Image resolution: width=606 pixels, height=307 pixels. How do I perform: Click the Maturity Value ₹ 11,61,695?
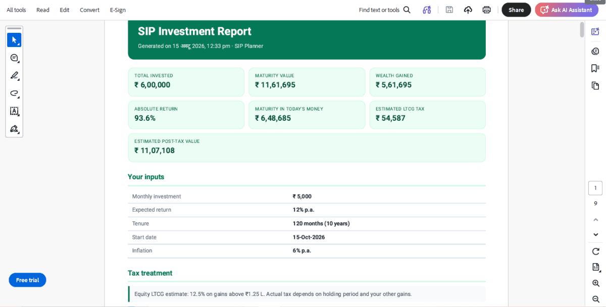tap(275, 85)
